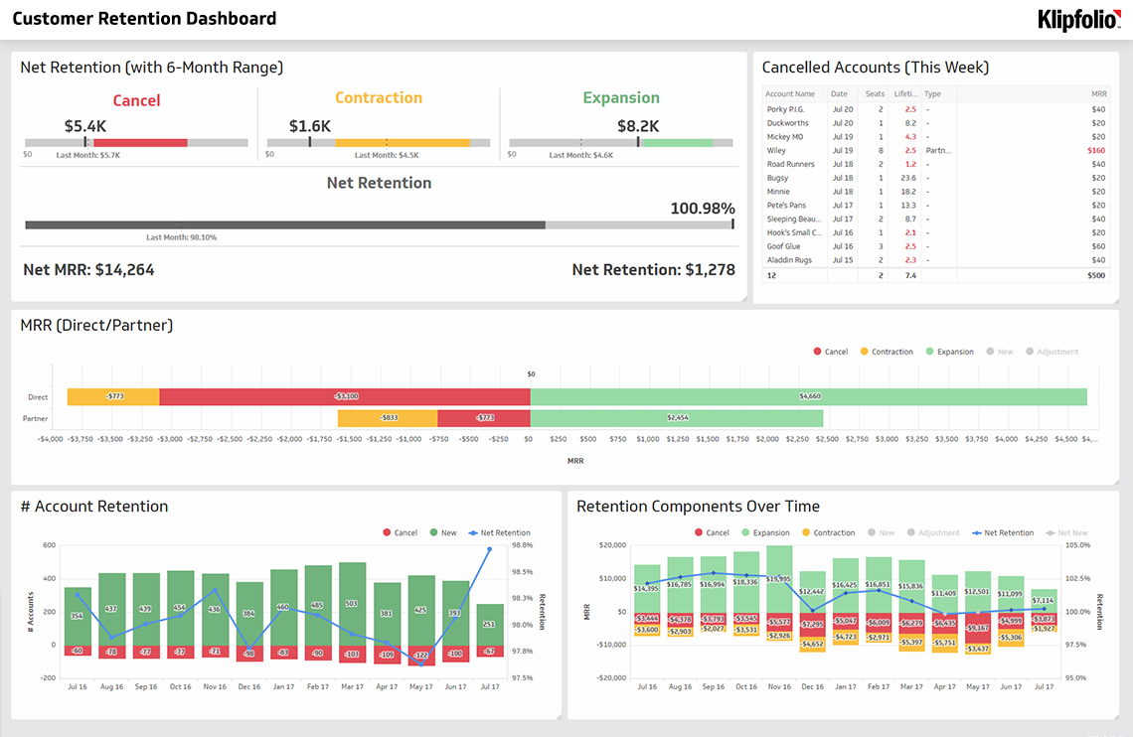Toggle New legend in Account Retention chart

coord(443,532)
